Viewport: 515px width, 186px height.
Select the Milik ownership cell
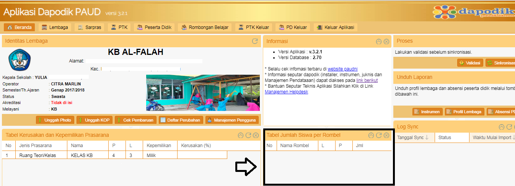(x=160, y=155)
